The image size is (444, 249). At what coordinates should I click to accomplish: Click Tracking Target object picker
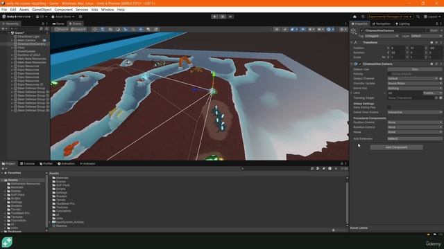436,98
